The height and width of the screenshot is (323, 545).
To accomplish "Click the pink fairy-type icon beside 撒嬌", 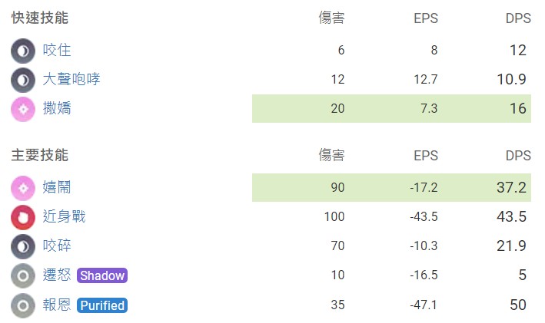I will click(x=23, y=109).
